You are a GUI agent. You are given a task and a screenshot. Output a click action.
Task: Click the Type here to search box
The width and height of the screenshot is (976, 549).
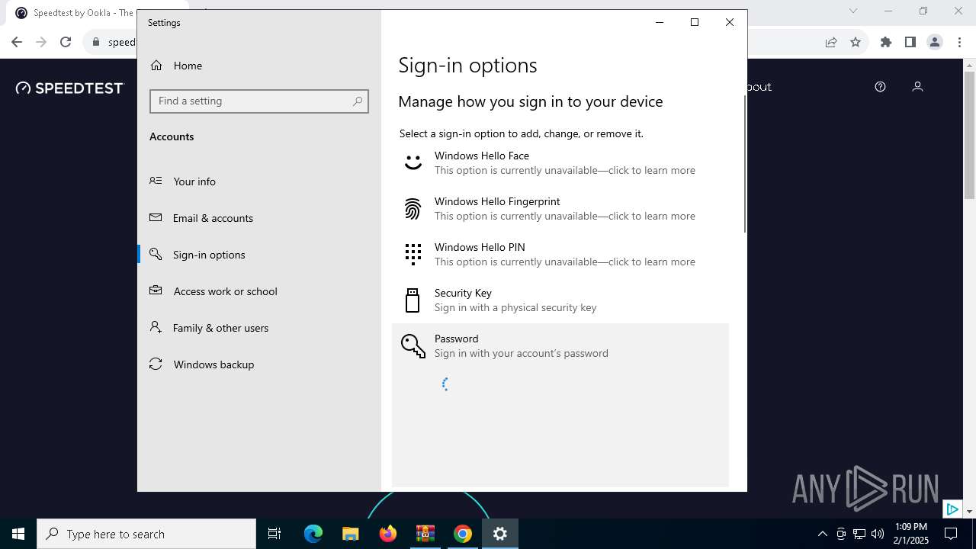pos(146,534)
